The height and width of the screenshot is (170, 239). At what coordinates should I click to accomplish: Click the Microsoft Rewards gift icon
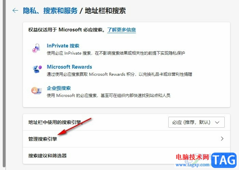[37, 69]
